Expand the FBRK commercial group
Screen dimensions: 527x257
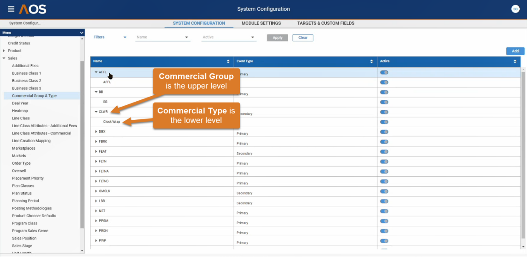96,141
